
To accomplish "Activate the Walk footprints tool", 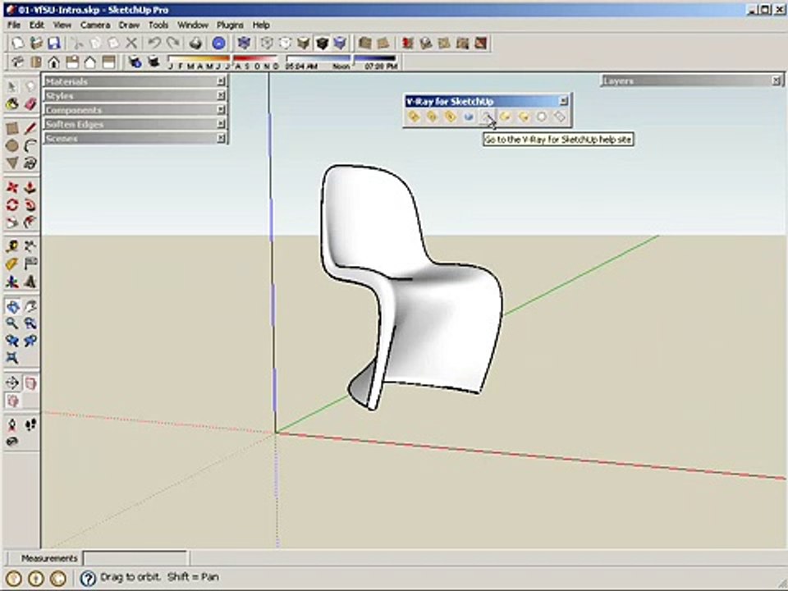I will tap(30, 424).
